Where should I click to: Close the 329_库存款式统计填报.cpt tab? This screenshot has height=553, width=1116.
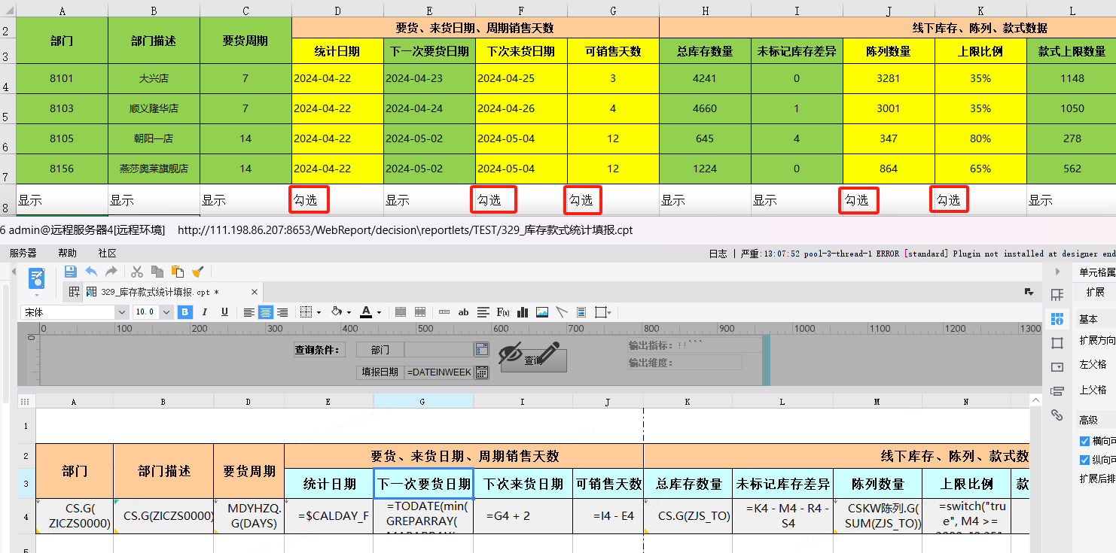[x=255, y=292]
